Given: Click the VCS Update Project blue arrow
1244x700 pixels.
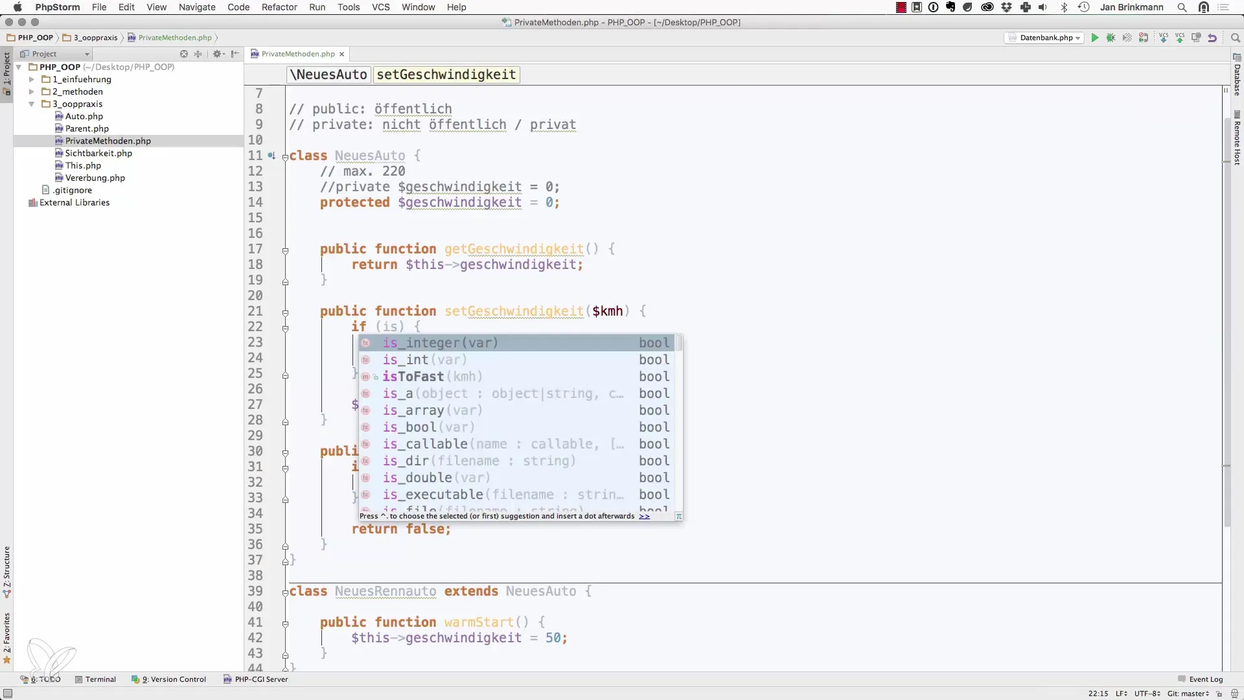Looking at the screenshot, I should (x=1164, y=38).
